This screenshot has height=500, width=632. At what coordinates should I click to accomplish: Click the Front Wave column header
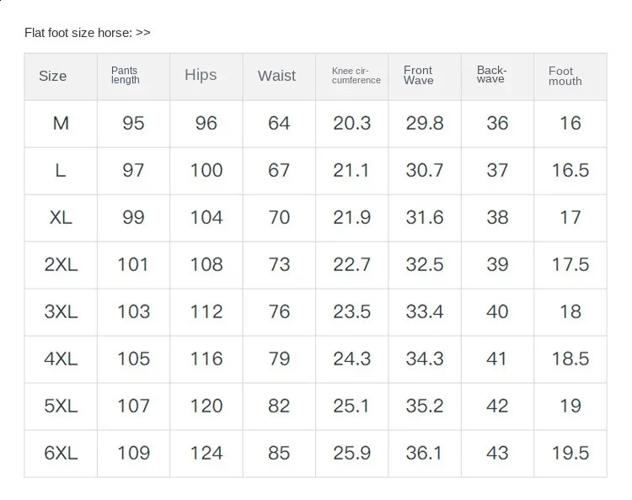tap(418, 76)
